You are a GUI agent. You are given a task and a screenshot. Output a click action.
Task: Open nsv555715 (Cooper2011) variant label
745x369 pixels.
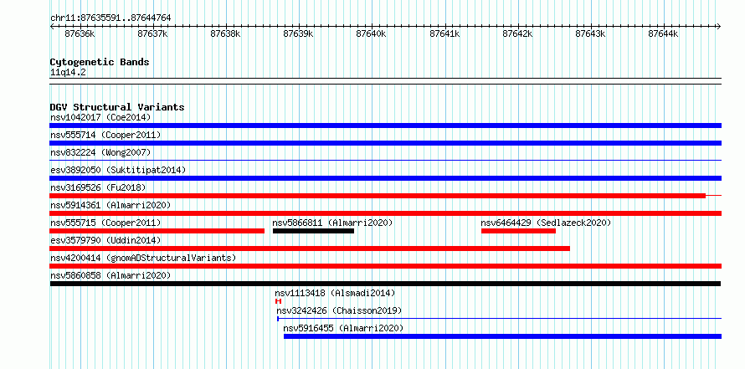105,223
